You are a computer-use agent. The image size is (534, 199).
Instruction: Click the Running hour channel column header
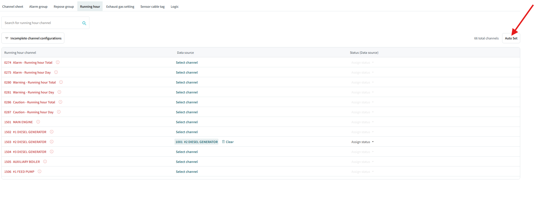(x=20, y=53)
